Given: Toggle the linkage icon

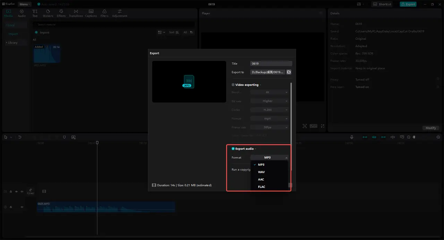Looking at the screenshot, I should tap(383, 137).
